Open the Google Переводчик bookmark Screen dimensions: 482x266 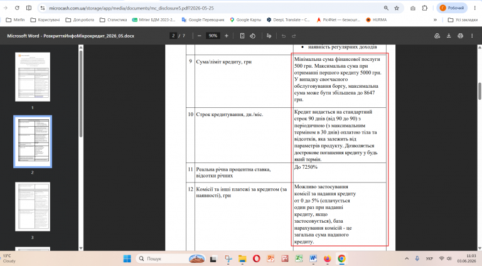(x=203, y=19)
